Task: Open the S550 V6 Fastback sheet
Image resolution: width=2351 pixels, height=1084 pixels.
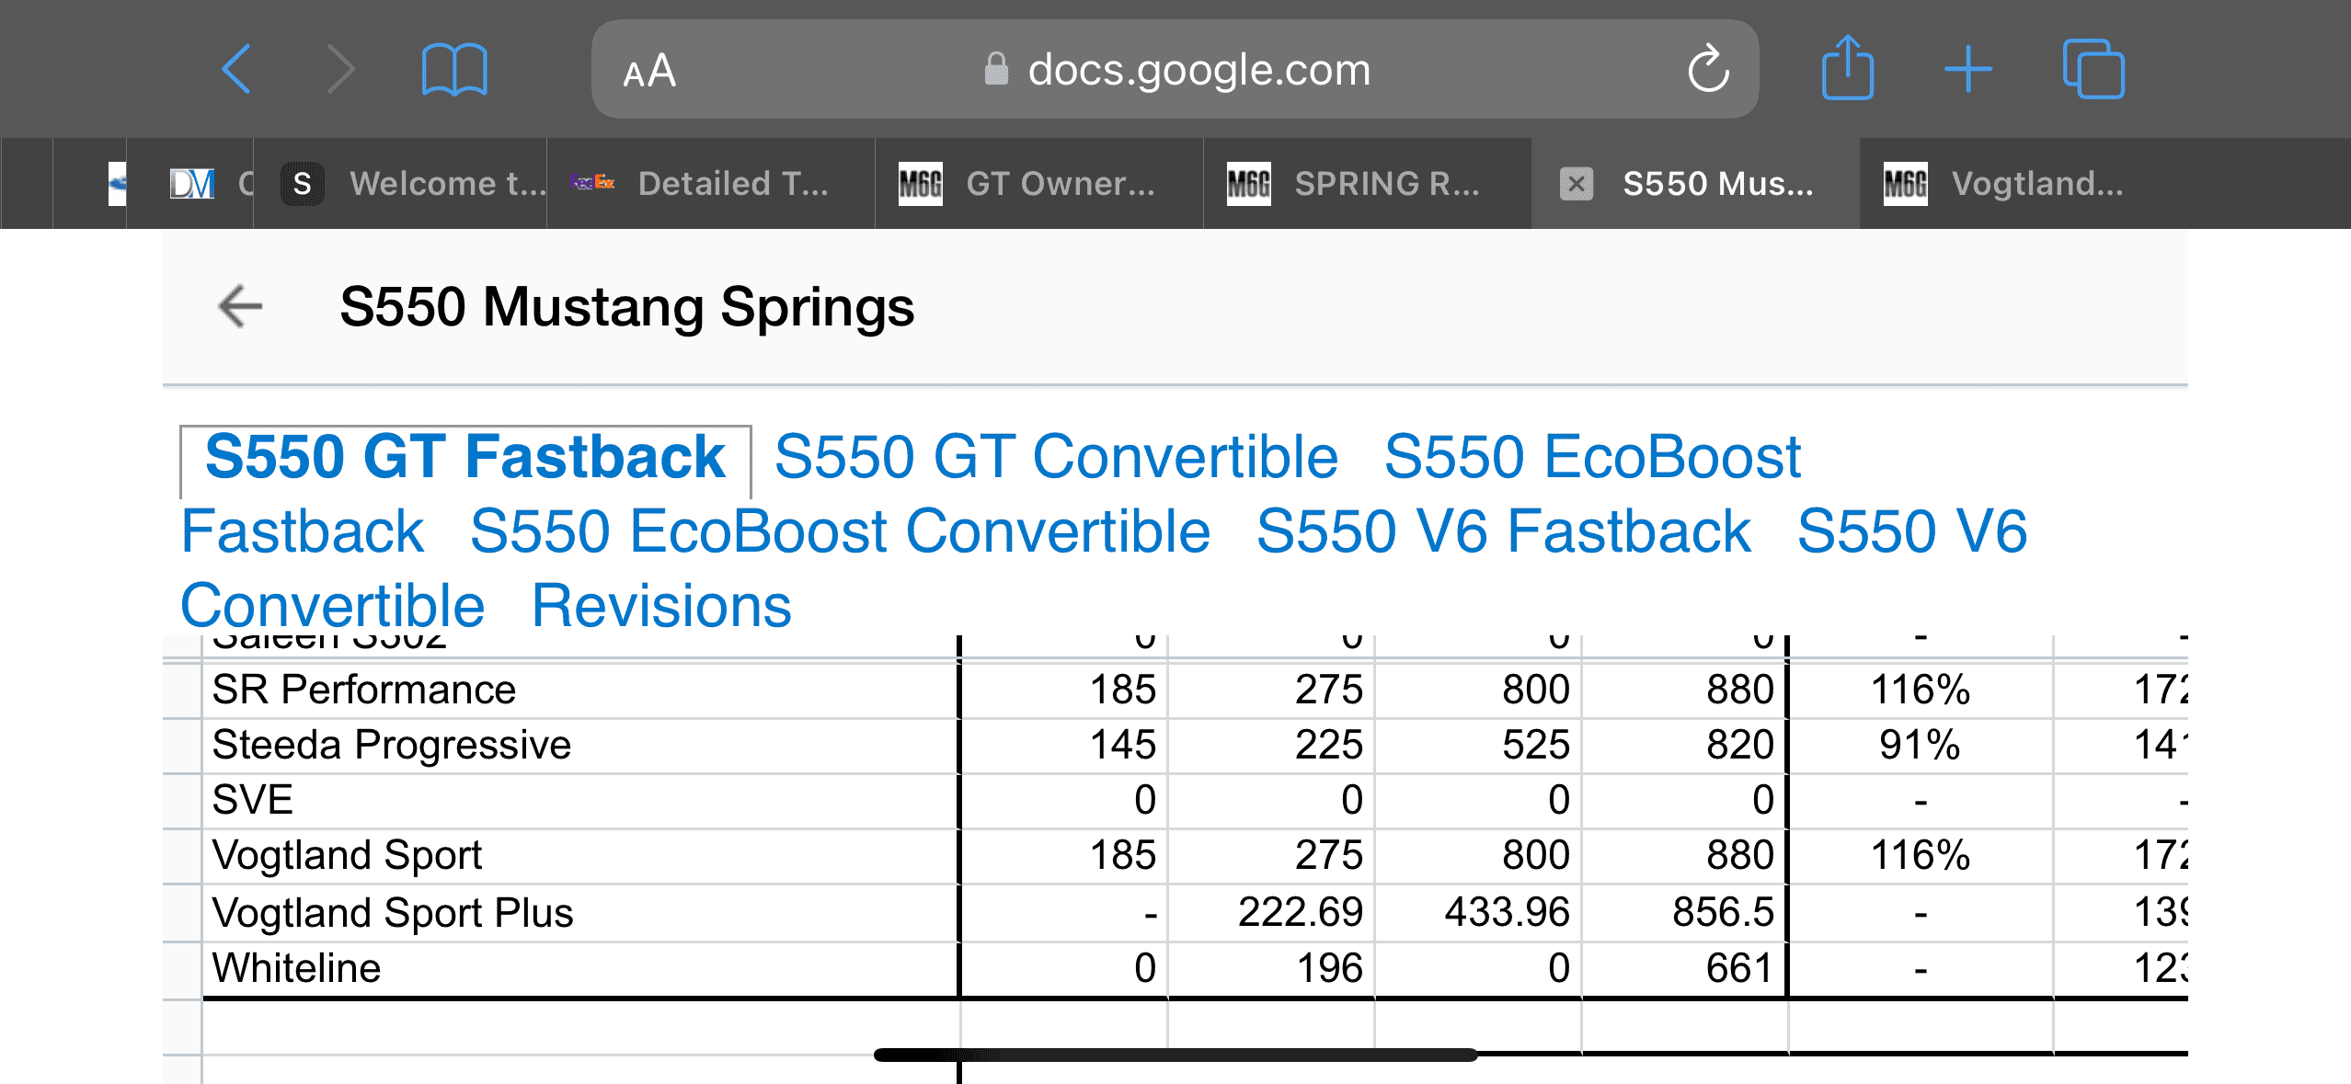Action: pyautogui.click(x=1504, y=531)
